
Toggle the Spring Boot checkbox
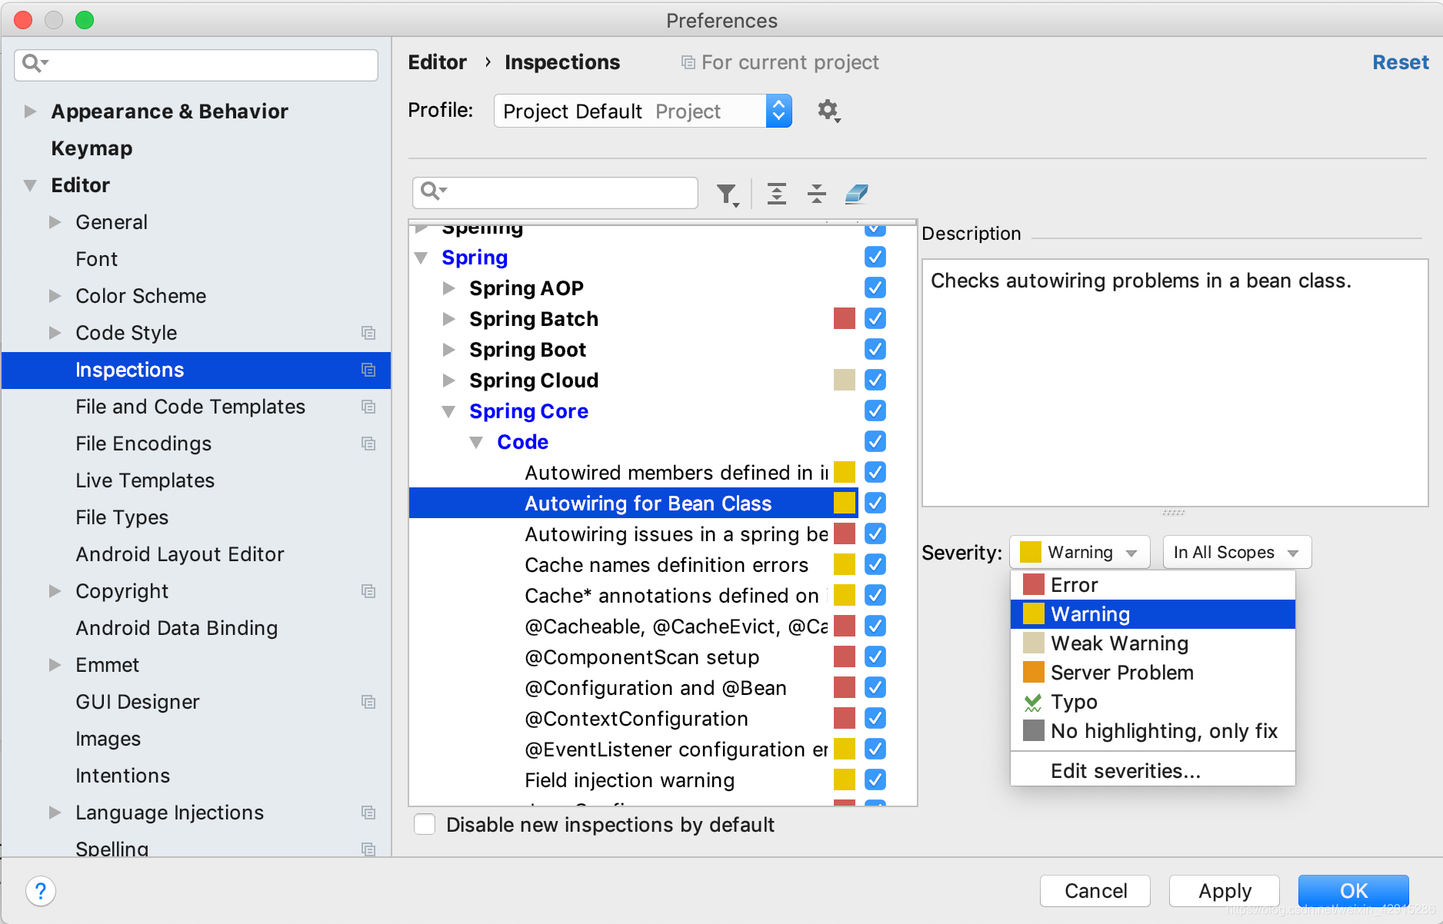click(875, 349)
